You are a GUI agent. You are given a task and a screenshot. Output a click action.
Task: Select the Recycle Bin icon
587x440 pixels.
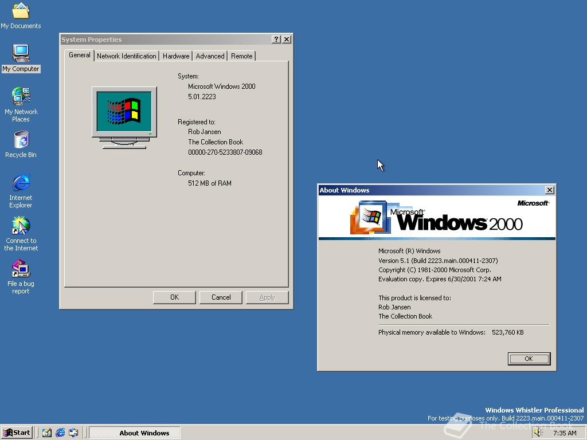(21, 144)
